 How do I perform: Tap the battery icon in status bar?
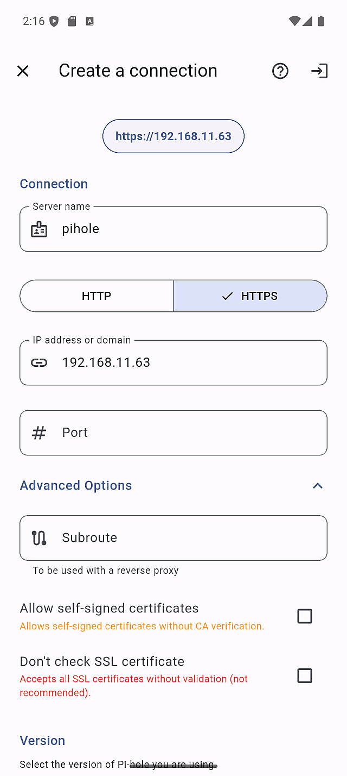coord(321,21)
